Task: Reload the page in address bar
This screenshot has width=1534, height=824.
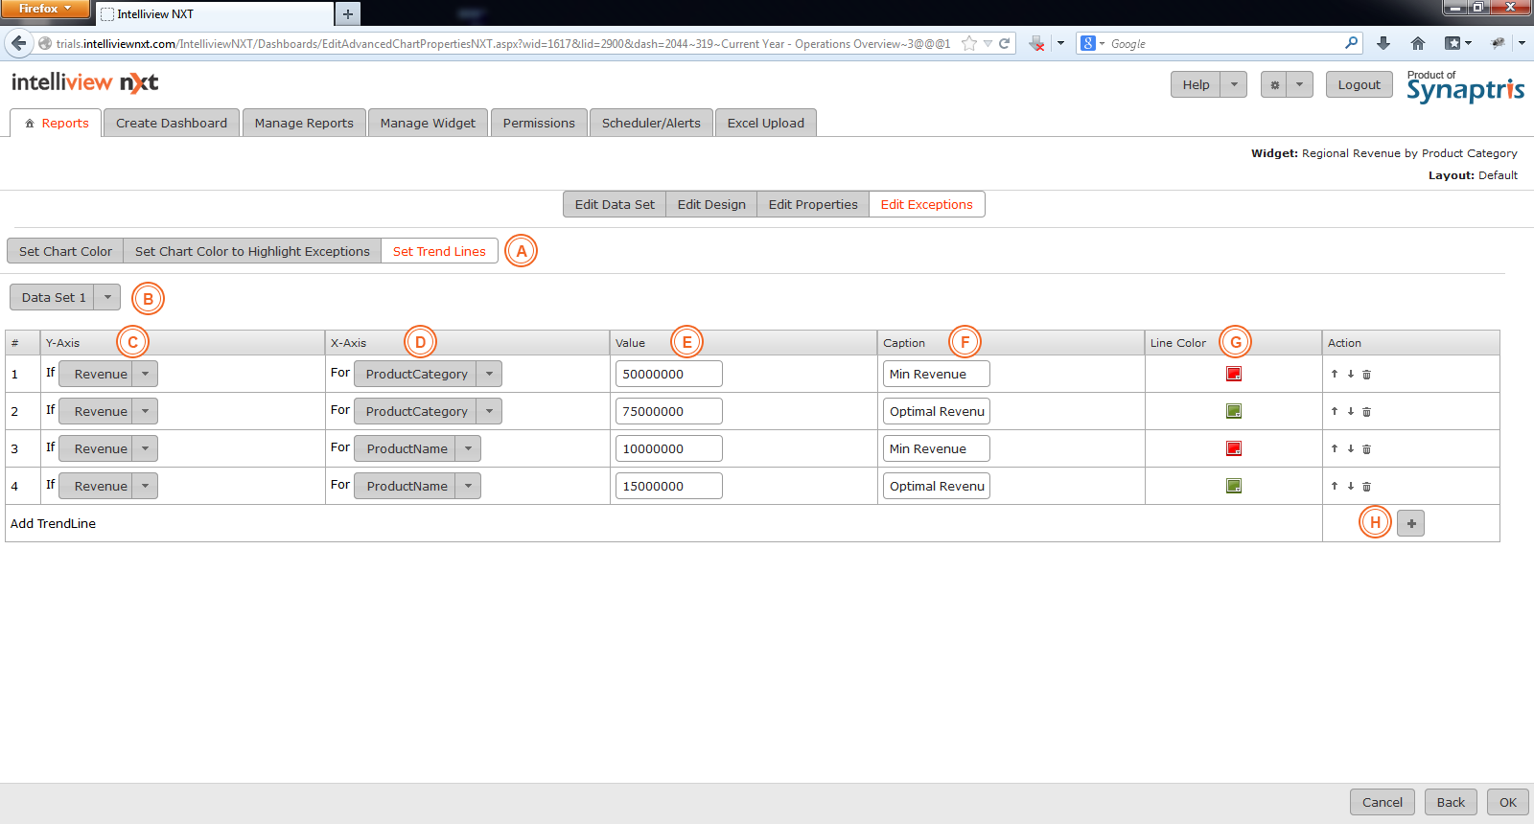Action: [x=1005, y=43]
